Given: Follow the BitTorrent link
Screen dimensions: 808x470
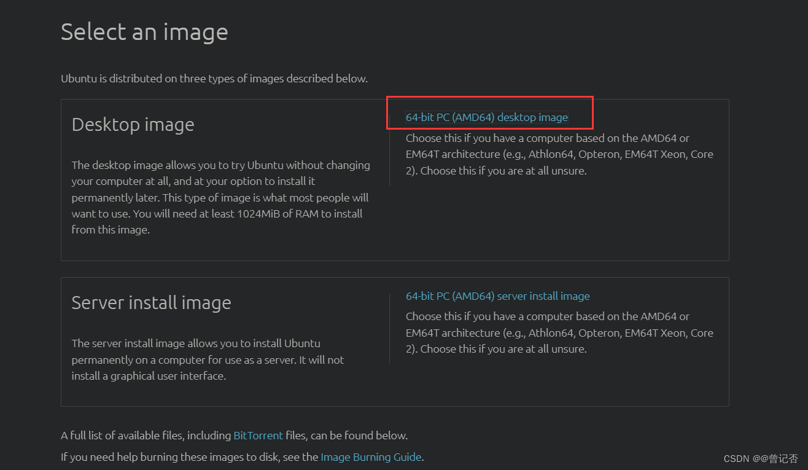Looking at the screenshot, I should 258,436.
